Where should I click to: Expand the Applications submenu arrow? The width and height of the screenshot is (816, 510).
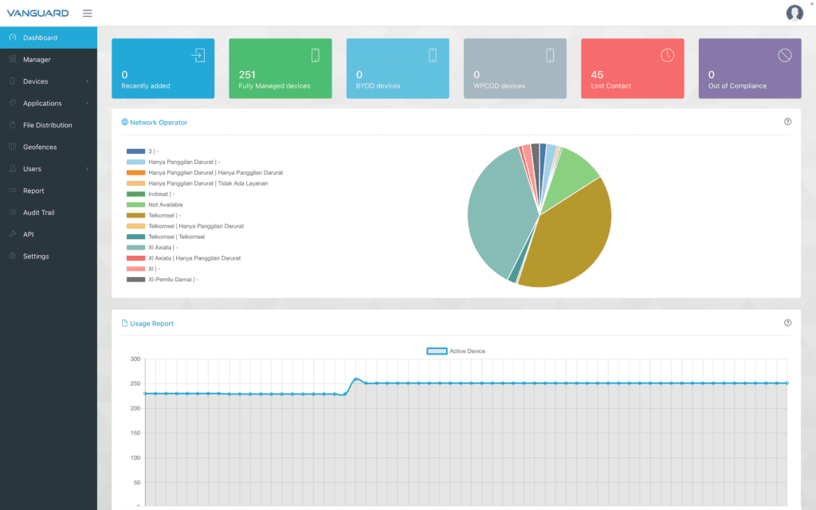coord(88,103)
